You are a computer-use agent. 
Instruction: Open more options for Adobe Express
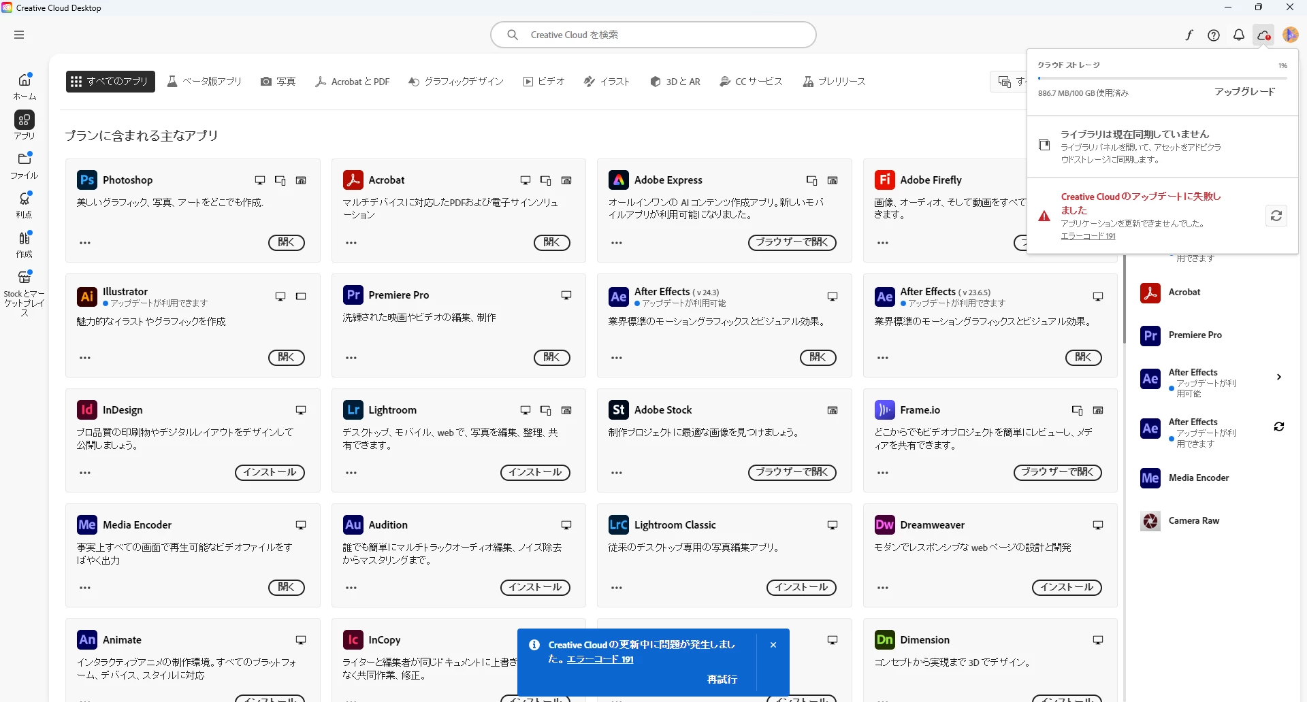(x=617, y=243)
